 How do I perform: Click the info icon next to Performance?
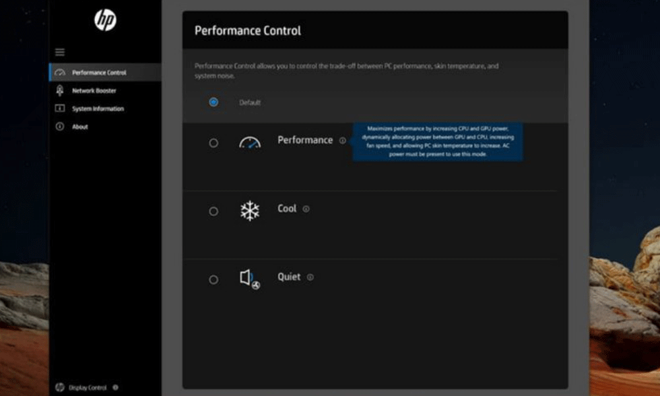coord(343,141)
